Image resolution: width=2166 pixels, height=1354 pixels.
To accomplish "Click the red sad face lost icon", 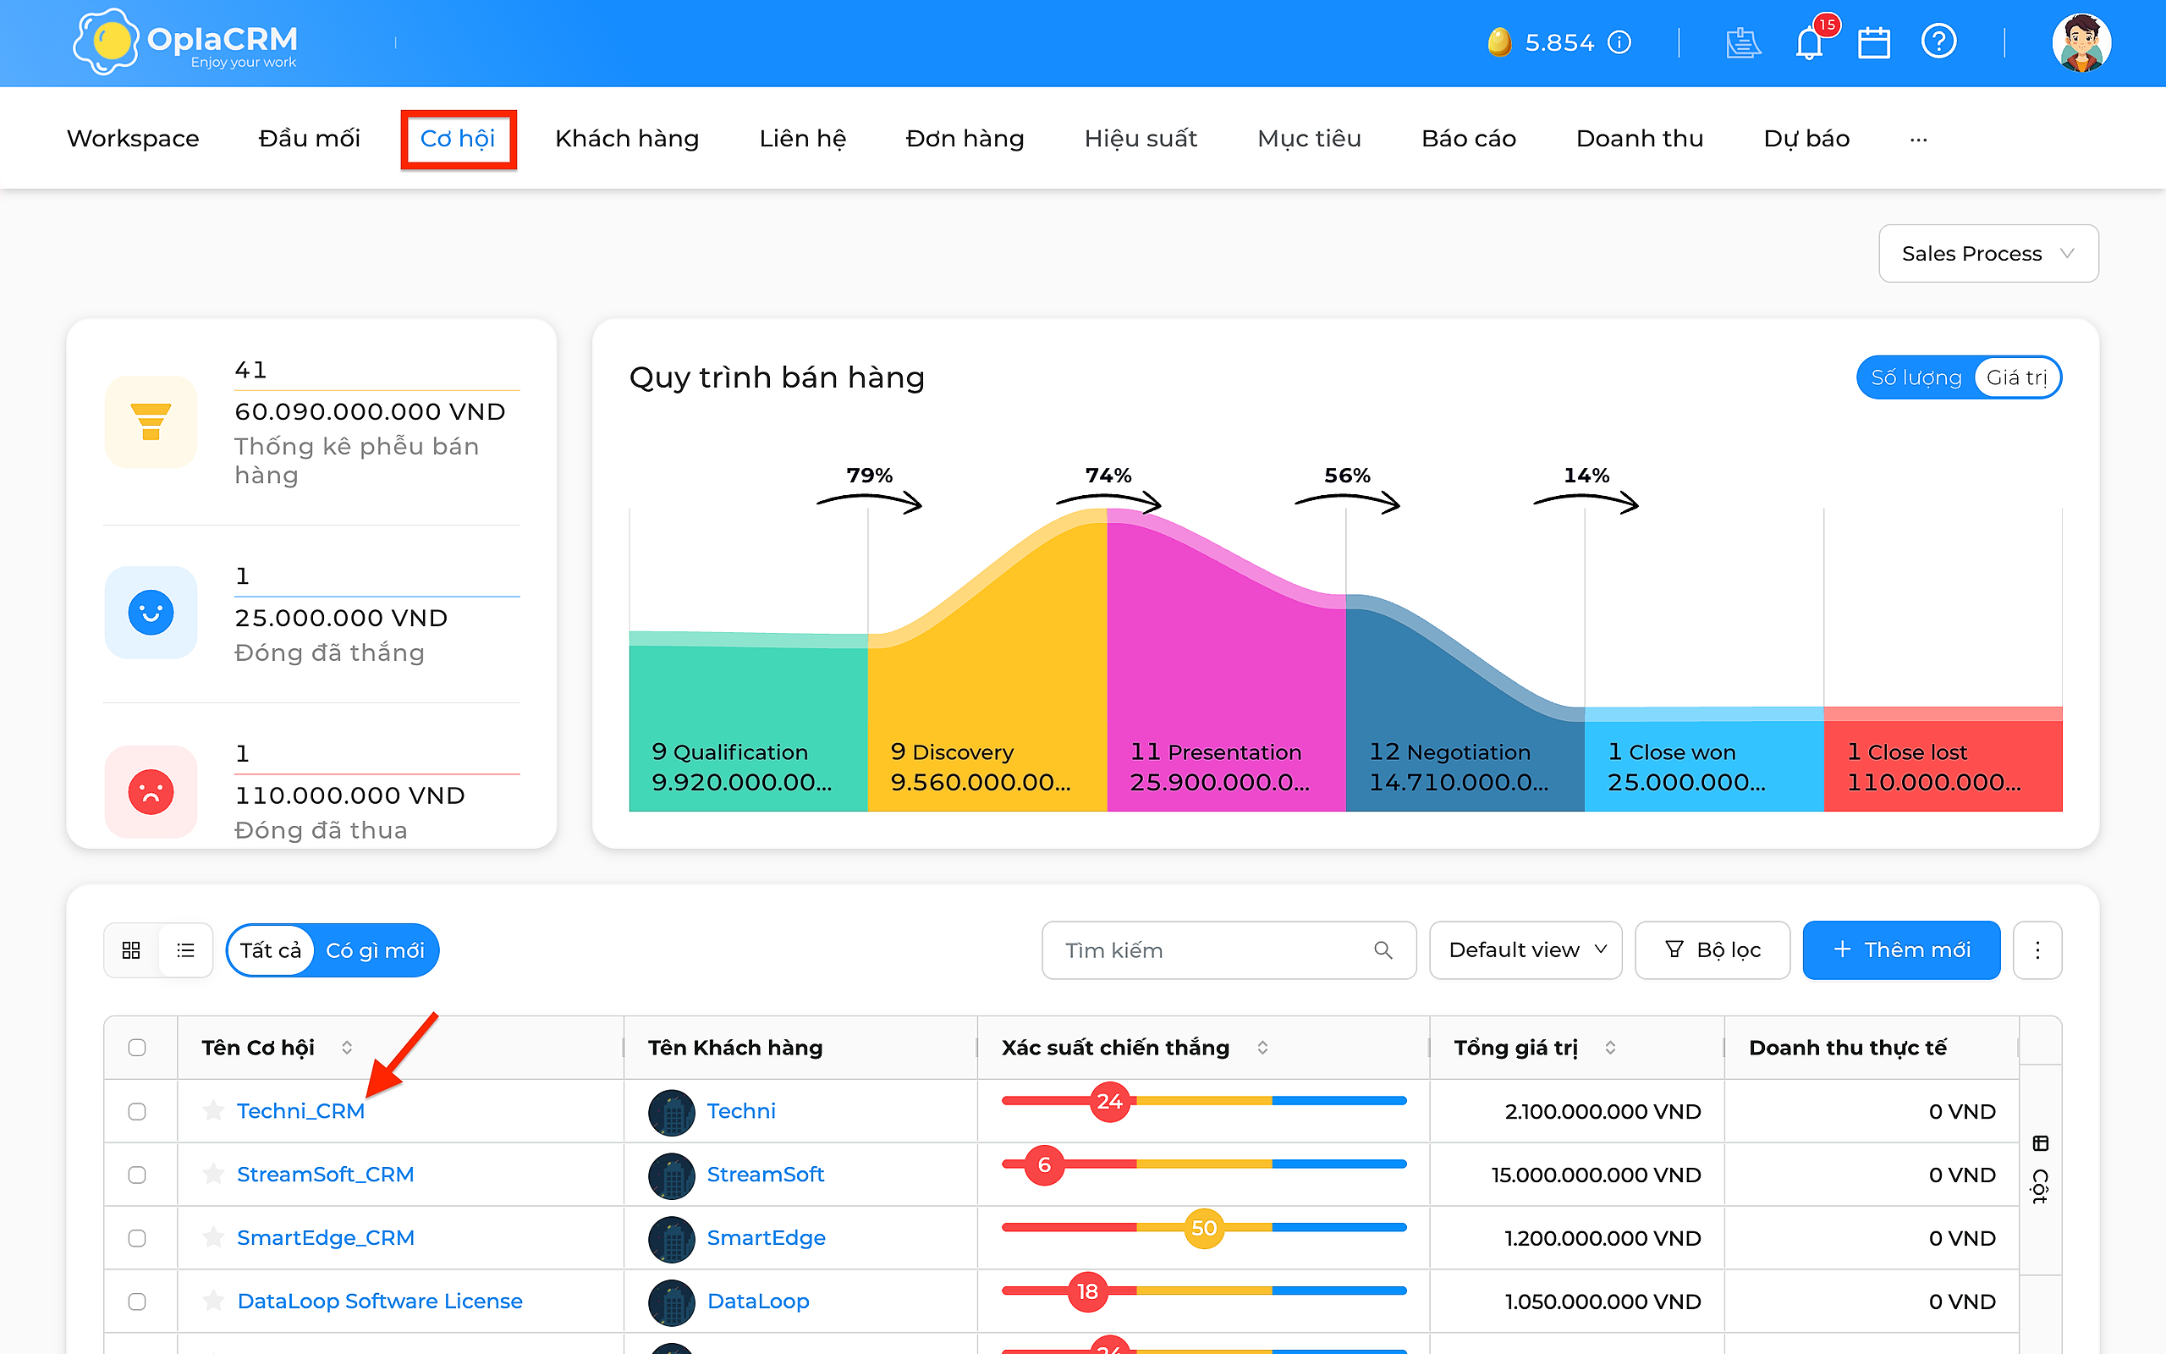I will coord(151,791).
